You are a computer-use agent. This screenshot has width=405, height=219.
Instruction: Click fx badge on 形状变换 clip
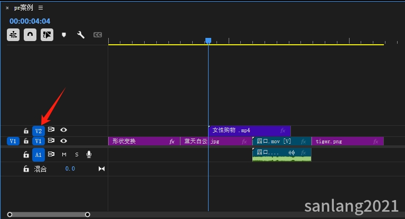tap(172, 142)
